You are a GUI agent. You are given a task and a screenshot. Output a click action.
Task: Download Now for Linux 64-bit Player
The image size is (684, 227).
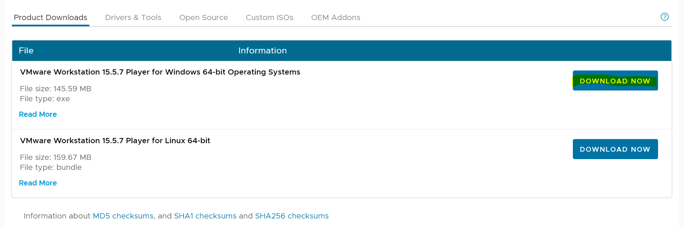tap(615, 149)
